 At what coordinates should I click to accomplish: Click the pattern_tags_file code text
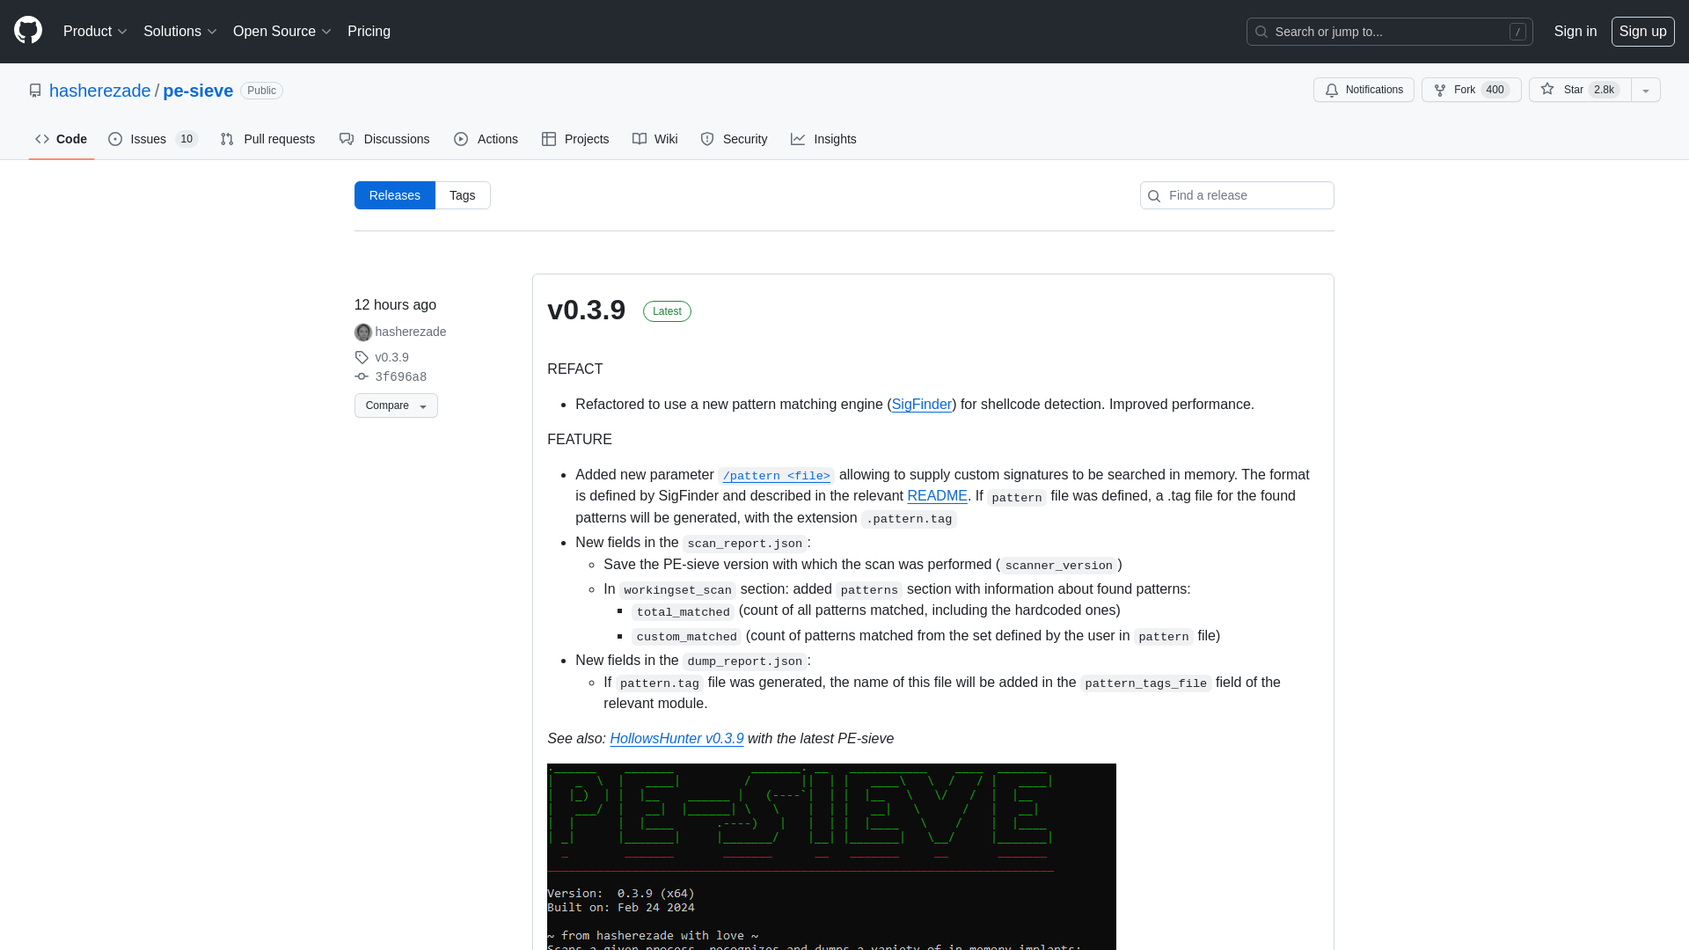pyautogui.click(x=1145, y=683)
